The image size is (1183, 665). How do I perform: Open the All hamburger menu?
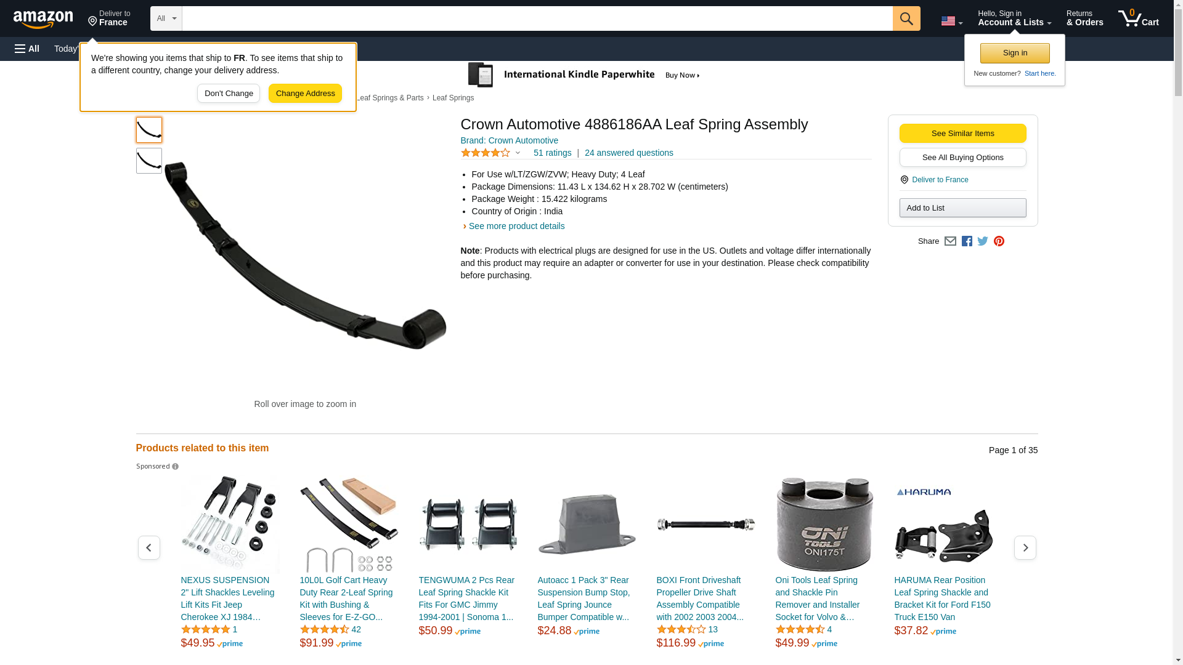point(27,49)
